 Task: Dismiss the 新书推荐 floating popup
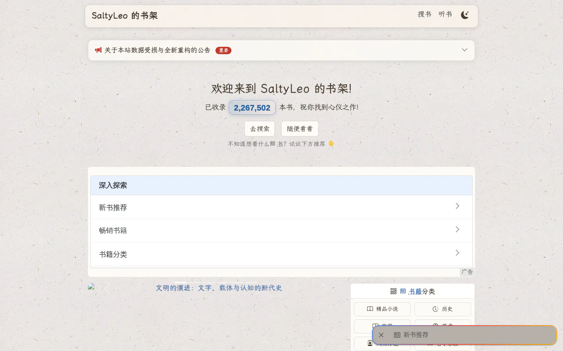381,335
